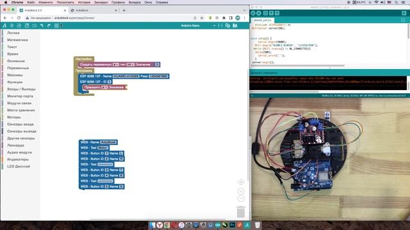Open the Индикаторы block category
The image size is (410, 230).
pyautogui.click(x=18, y=160)
